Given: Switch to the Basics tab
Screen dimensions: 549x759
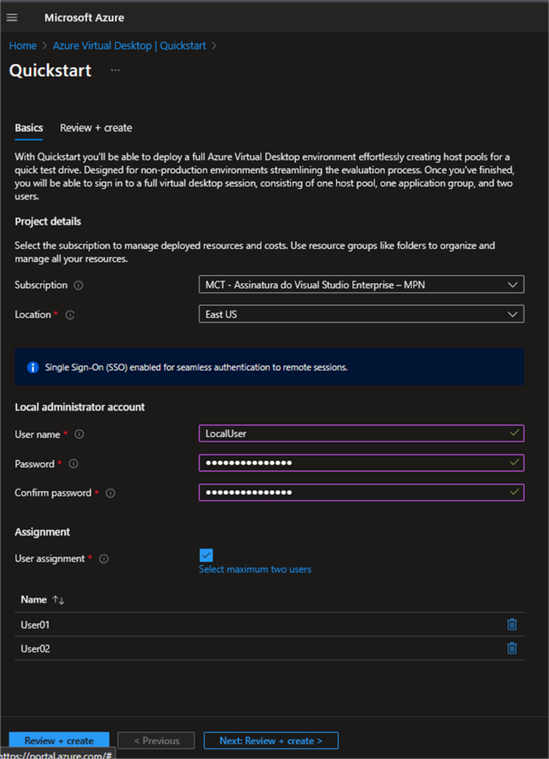Looking at the screenshot, I should [x=29, y=127].
